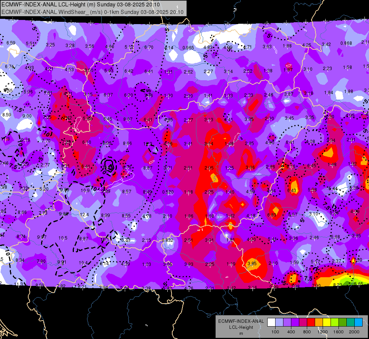Click the 400 tick label in the legend

(291, 332)
